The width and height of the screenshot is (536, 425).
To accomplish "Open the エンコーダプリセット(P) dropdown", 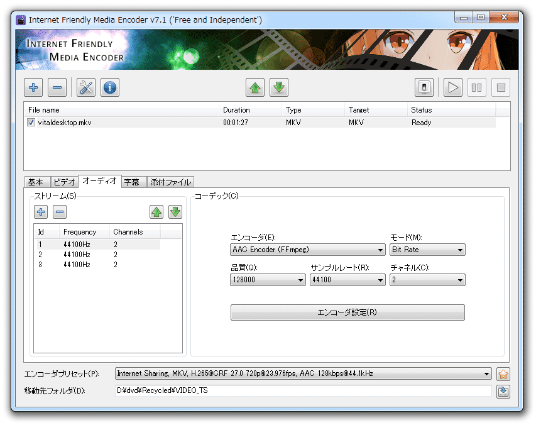I will click(x=304, y=373).
